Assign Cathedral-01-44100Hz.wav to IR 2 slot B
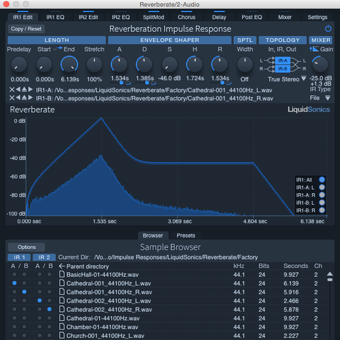The image size is (340, 340). point(50,318)
